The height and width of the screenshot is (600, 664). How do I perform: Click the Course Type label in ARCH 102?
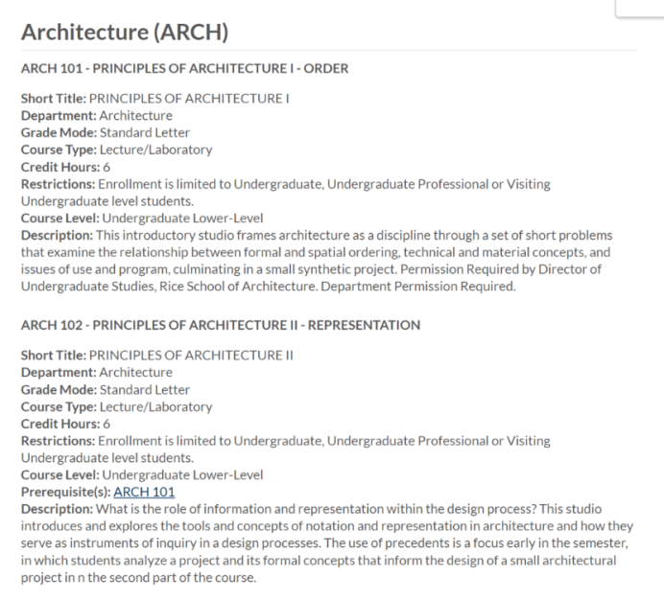tap(59, 406)
